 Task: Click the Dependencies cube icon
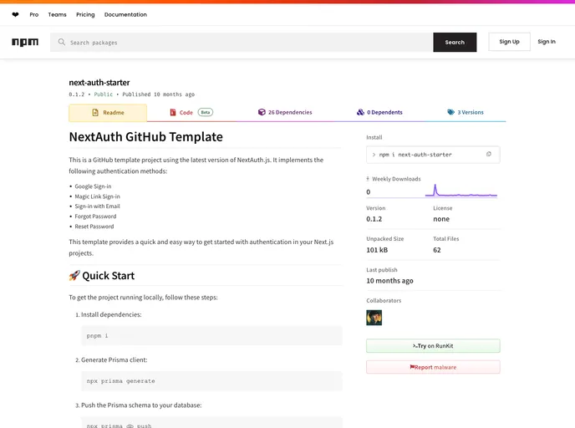[x=262, y=112]
